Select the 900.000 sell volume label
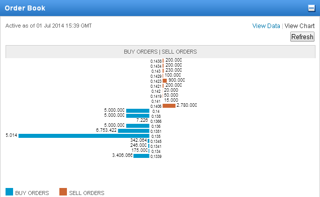Image resolution: width=320 pixels, height=197 pixels. [177, 80]
